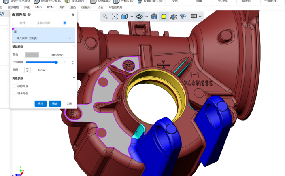Screen dimensions: 285x176
Task: Click the texture none-circle icon beside 贴图
Action: click(x=28, y=70)
